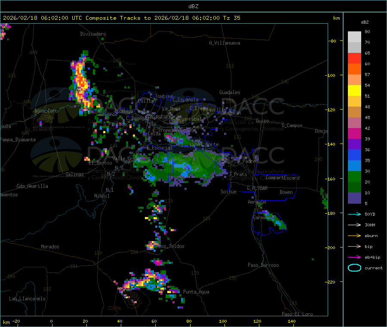The image size is (387, 327).
Task: Click the 0 km horizontal axis tick
Action: [51, 321]
